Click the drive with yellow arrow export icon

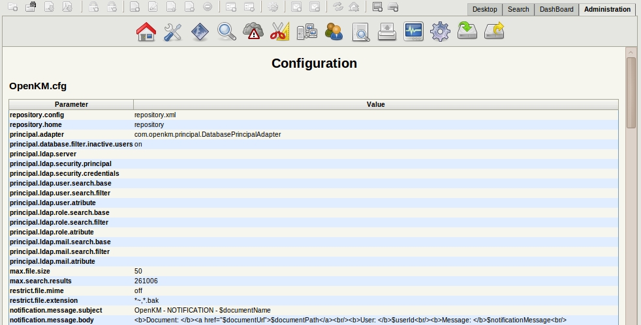pyautogui.click(x=494, y=31)
